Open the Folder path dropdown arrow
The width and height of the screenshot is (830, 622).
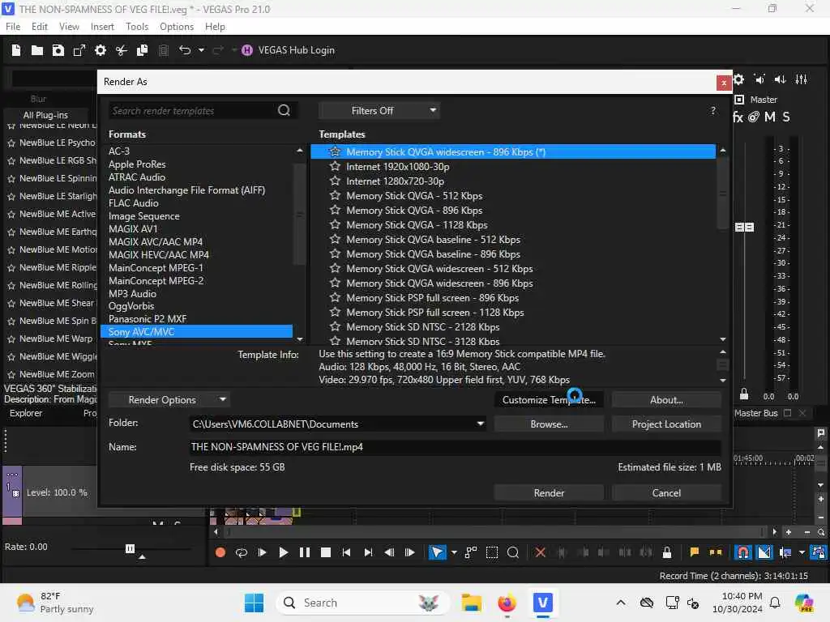pos(480,424)
